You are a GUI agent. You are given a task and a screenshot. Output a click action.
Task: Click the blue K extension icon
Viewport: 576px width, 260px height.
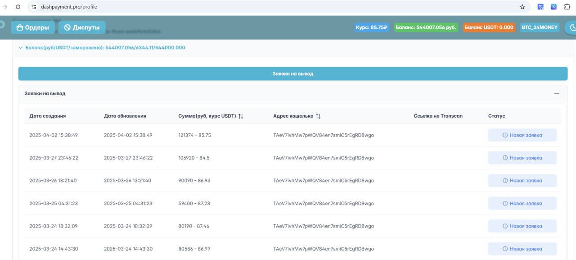(x=553, y=7)
